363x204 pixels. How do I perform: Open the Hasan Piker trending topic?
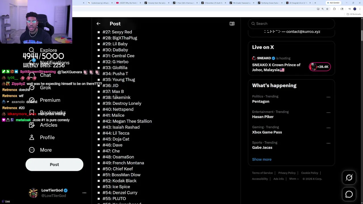263,117
